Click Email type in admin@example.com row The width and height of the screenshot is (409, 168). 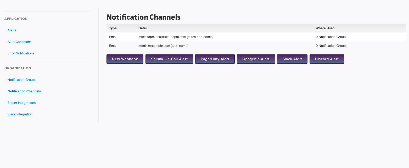(x=113, y=46)
